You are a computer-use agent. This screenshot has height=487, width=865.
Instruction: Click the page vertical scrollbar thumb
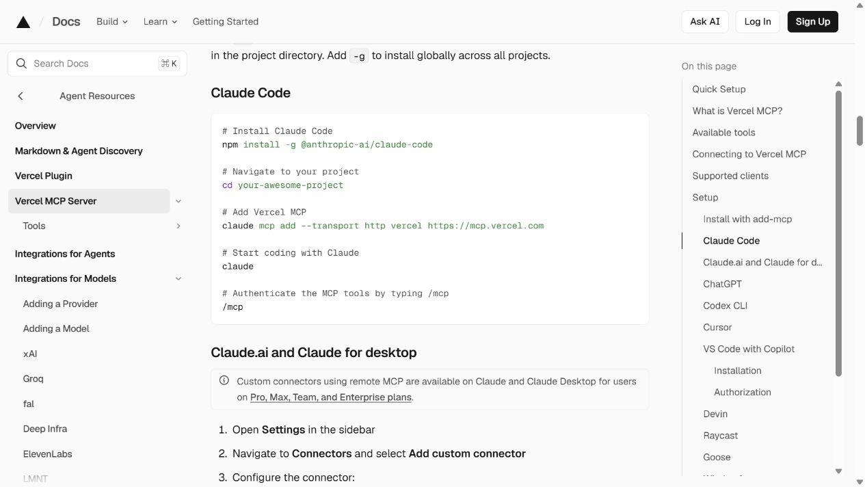click(860, 131)
